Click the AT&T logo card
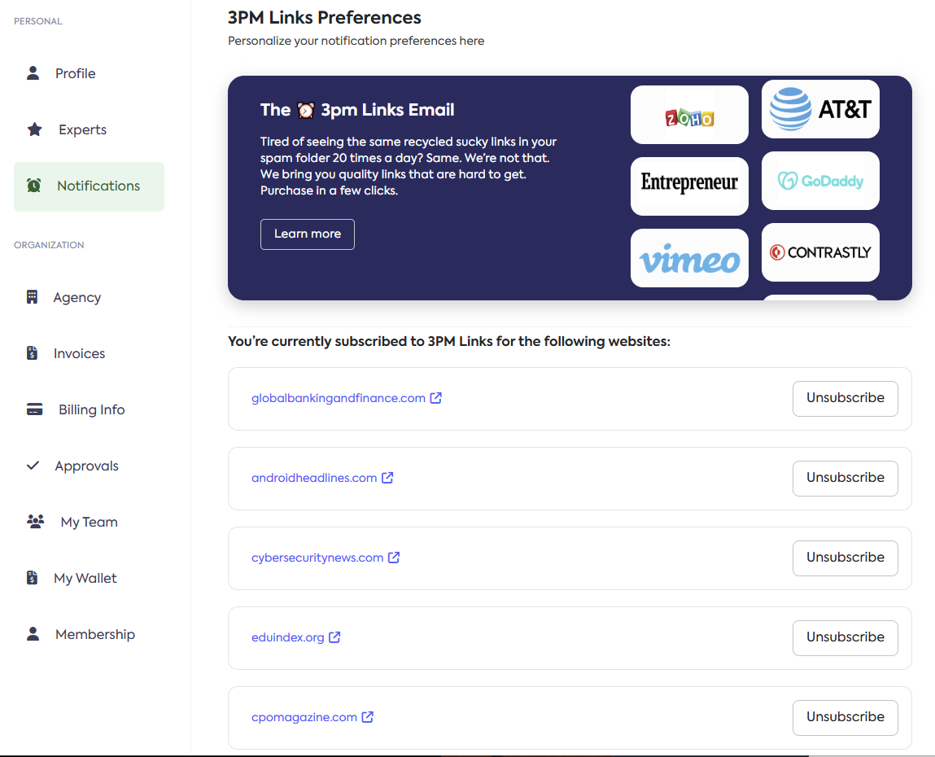The image size is (935, 757). [x=820, y=109]
